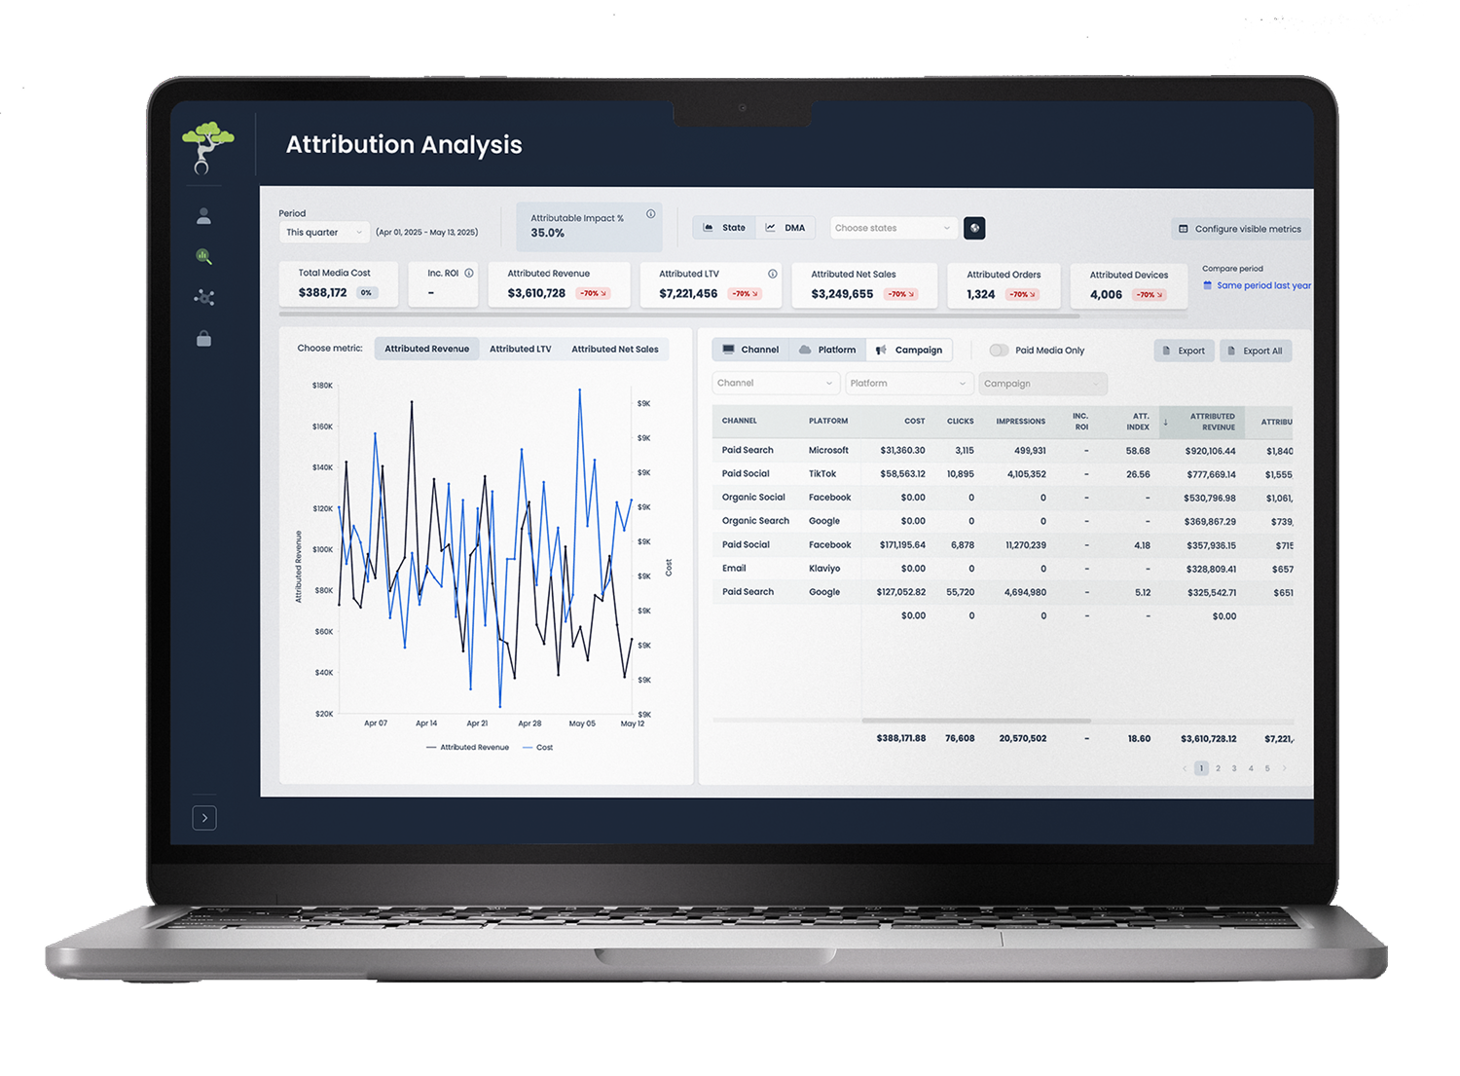Click the Attributed Devices card

tap(1129, 286)
